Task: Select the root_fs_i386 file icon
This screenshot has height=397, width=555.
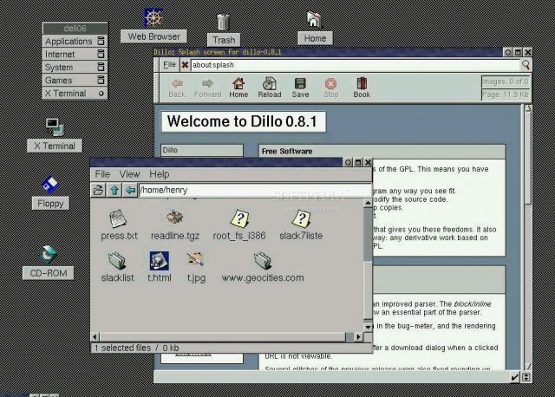Action: pos(239,218)
